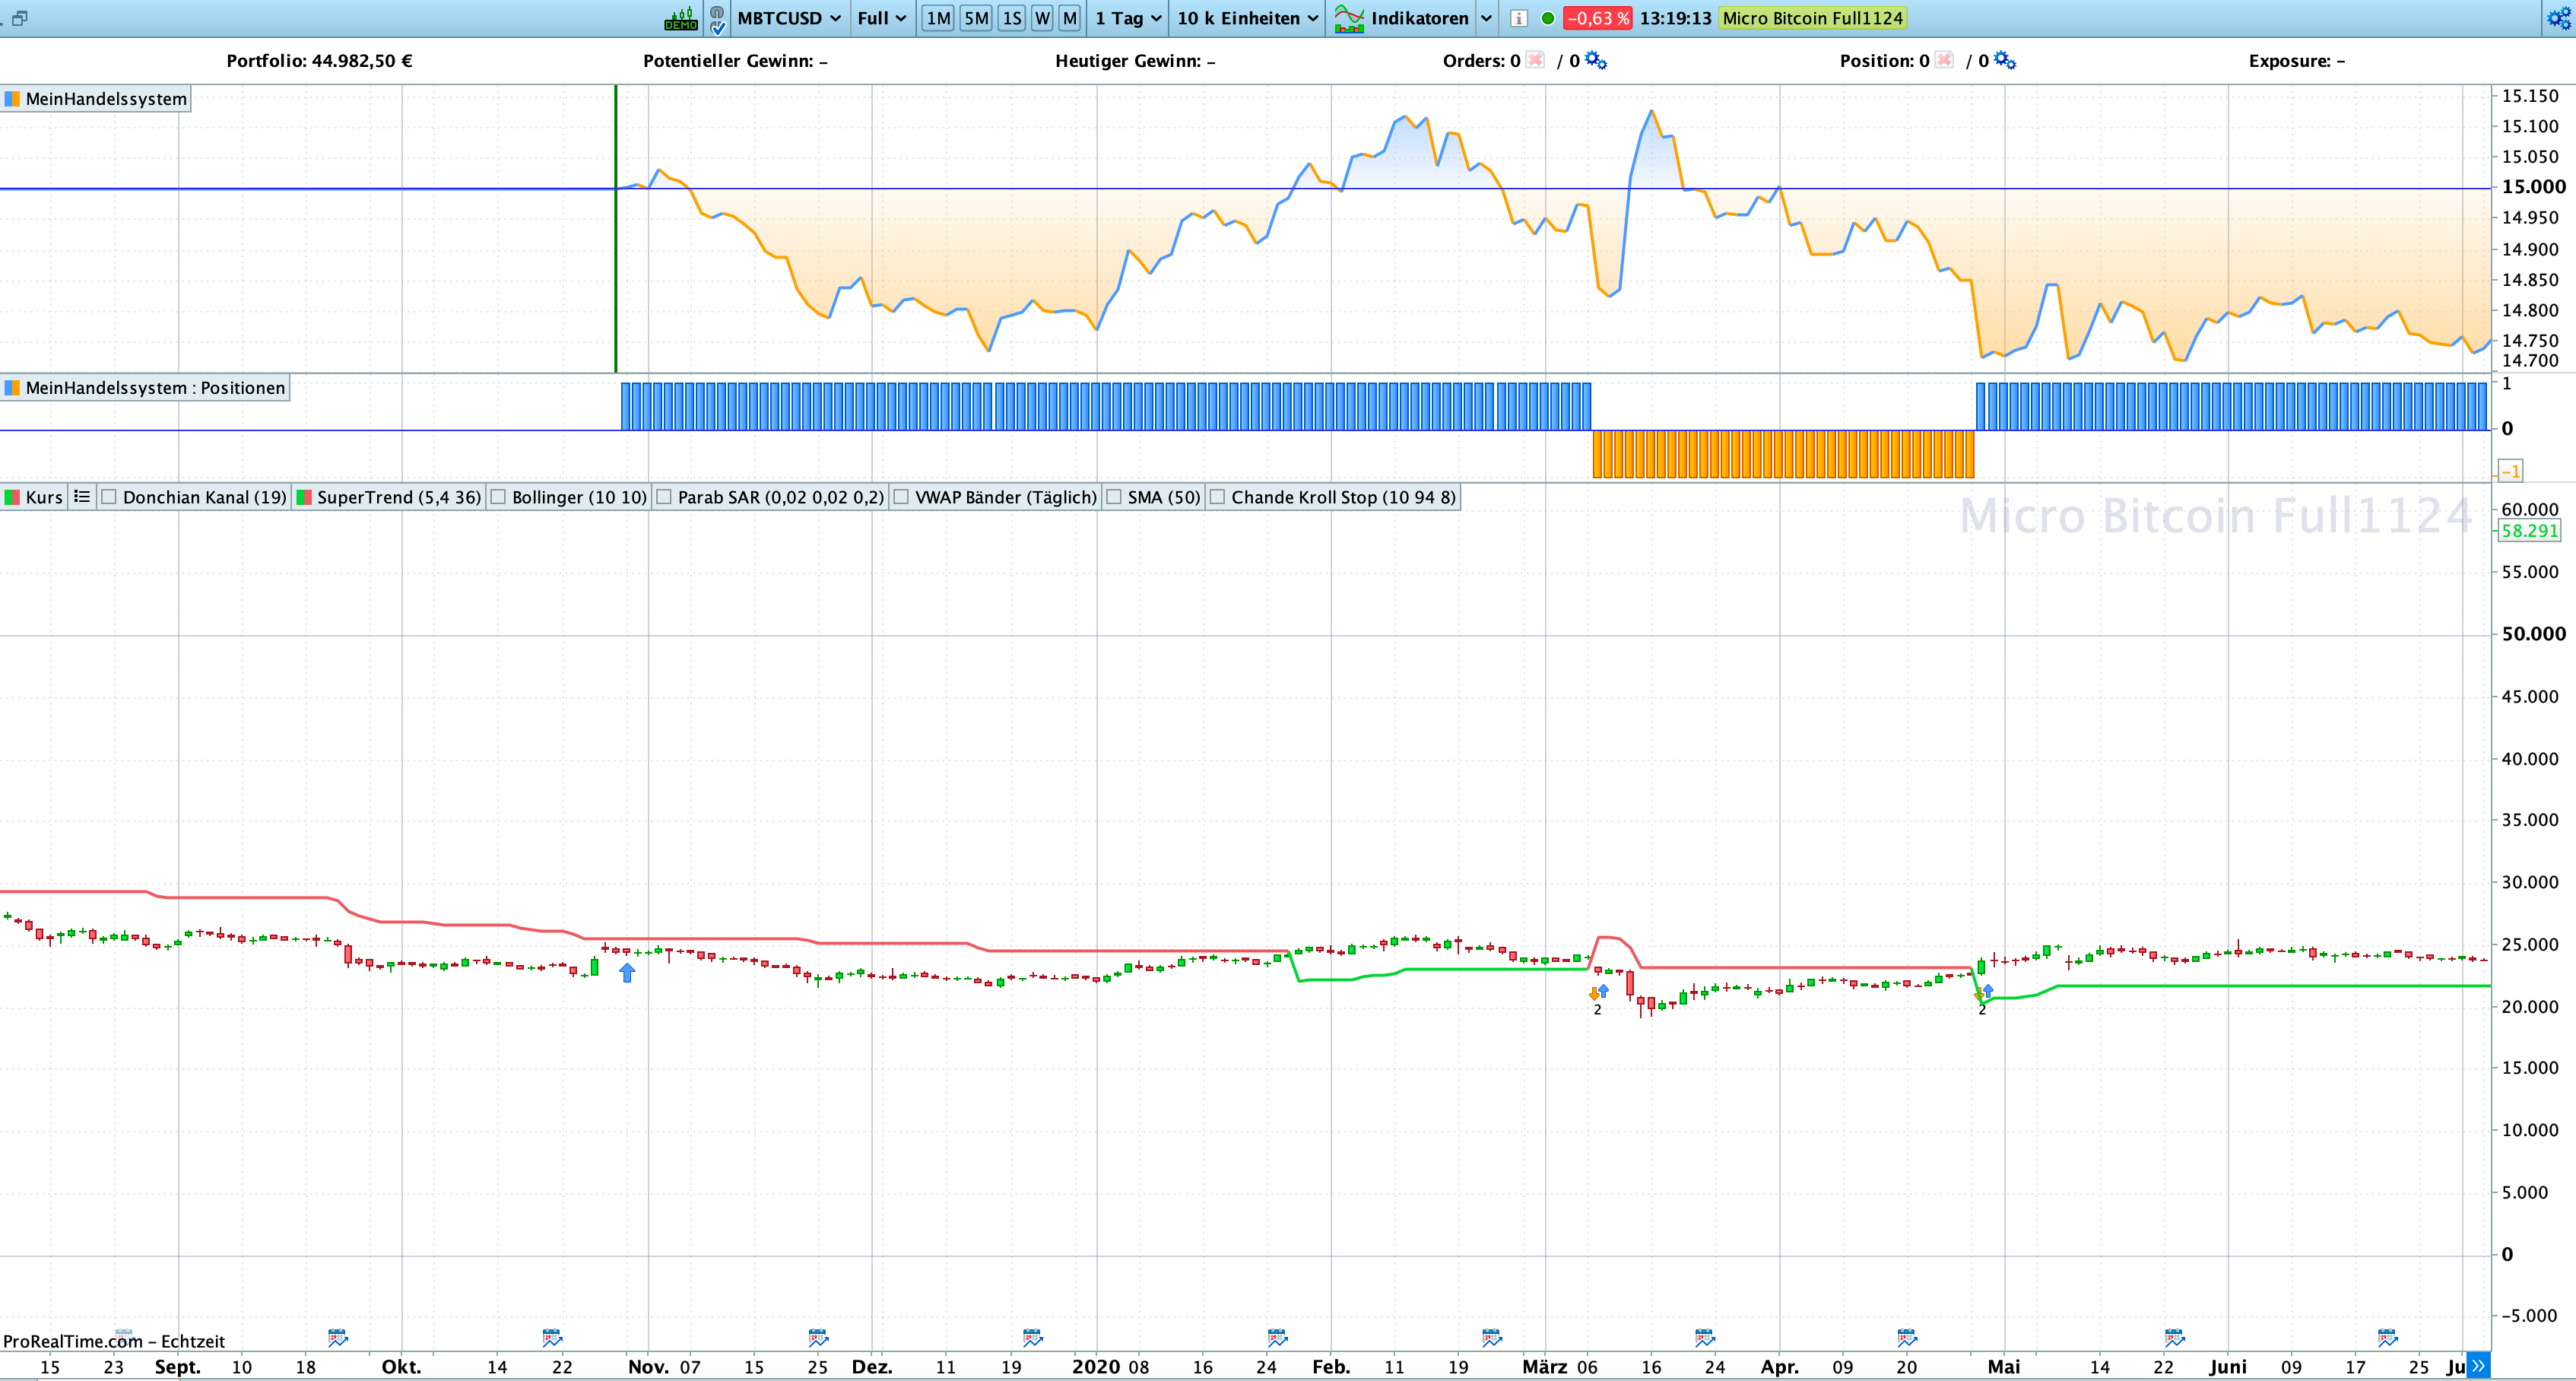This screenshot has height=1381, width=2576.
Task: Click the SuperTrend red-green color swatch
Action: (305, 497)
